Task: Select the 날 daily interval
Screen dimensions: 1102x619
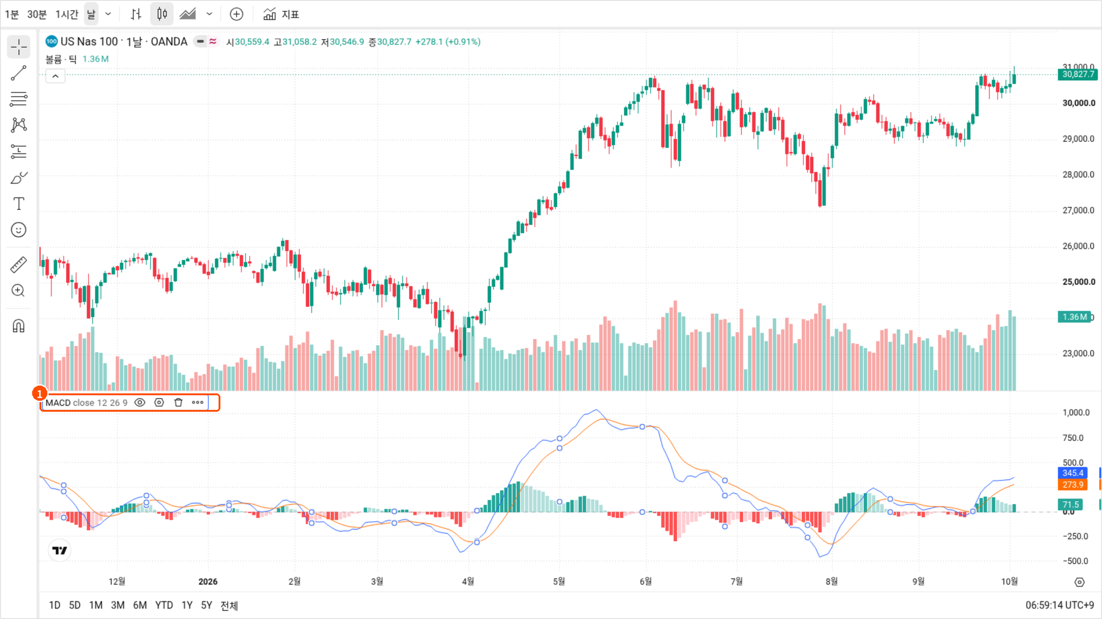Action: 91,14
